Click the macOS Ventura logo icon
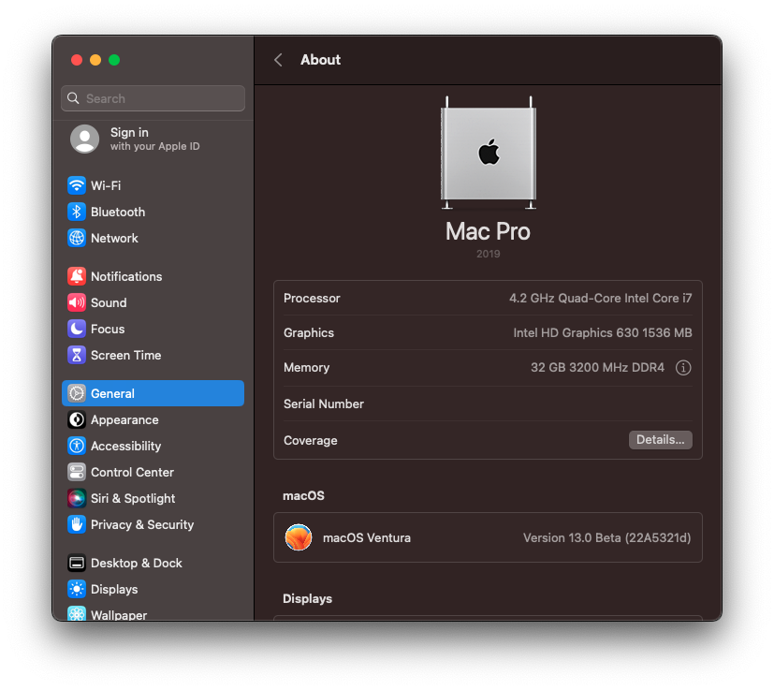 299,537
